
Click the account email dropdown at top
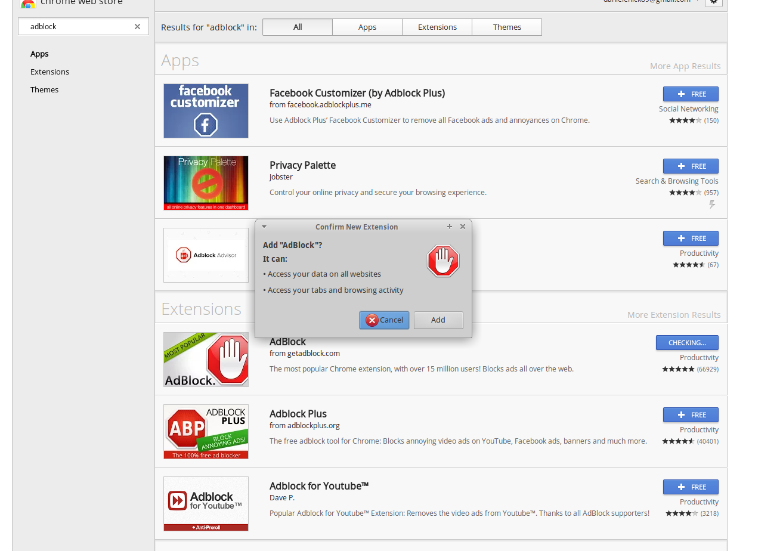click(x=650, y=2)
